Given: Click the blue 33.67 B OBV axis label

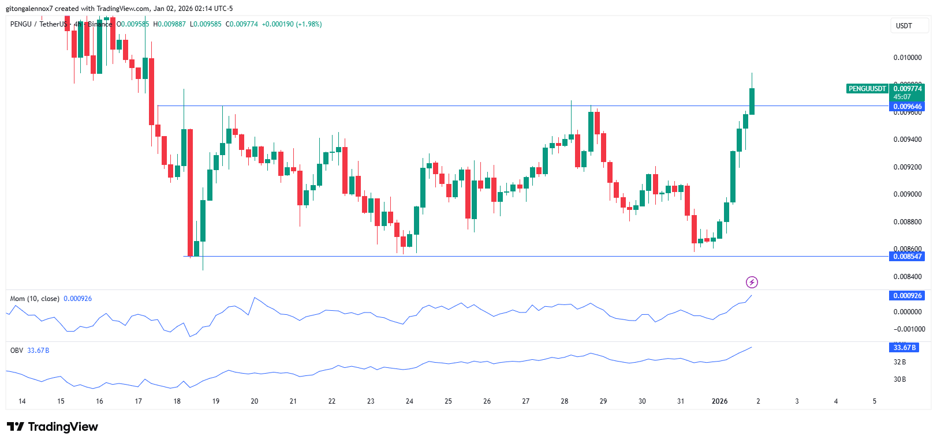Looking at the screenshot, I should [x=904, y=348].
